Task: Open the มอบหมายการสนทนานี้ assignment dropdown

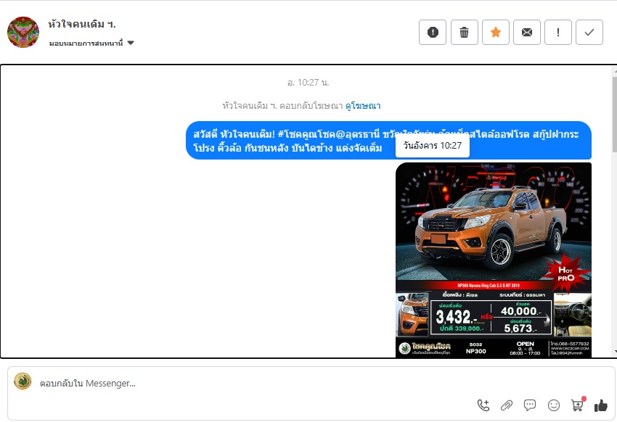Action: [91, 43]
